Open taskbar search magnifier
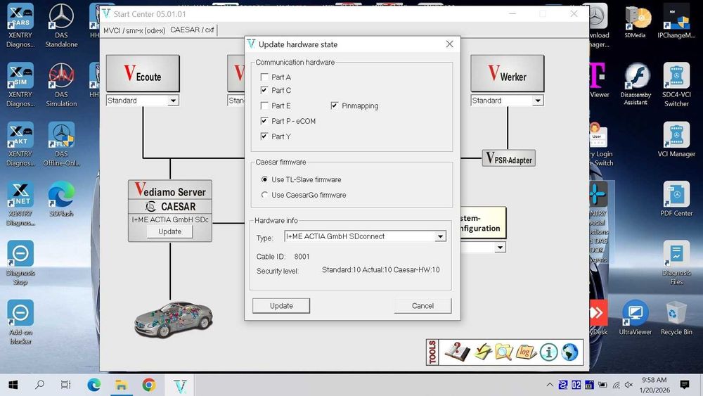The height and width of the screenshot is (396, 703). [39, 385]
